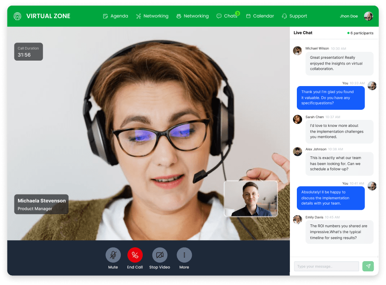Click the Virtual Zone logo icon
This screenshot has height=285, width=386.
pyautogui.click(x=17, y=16)
